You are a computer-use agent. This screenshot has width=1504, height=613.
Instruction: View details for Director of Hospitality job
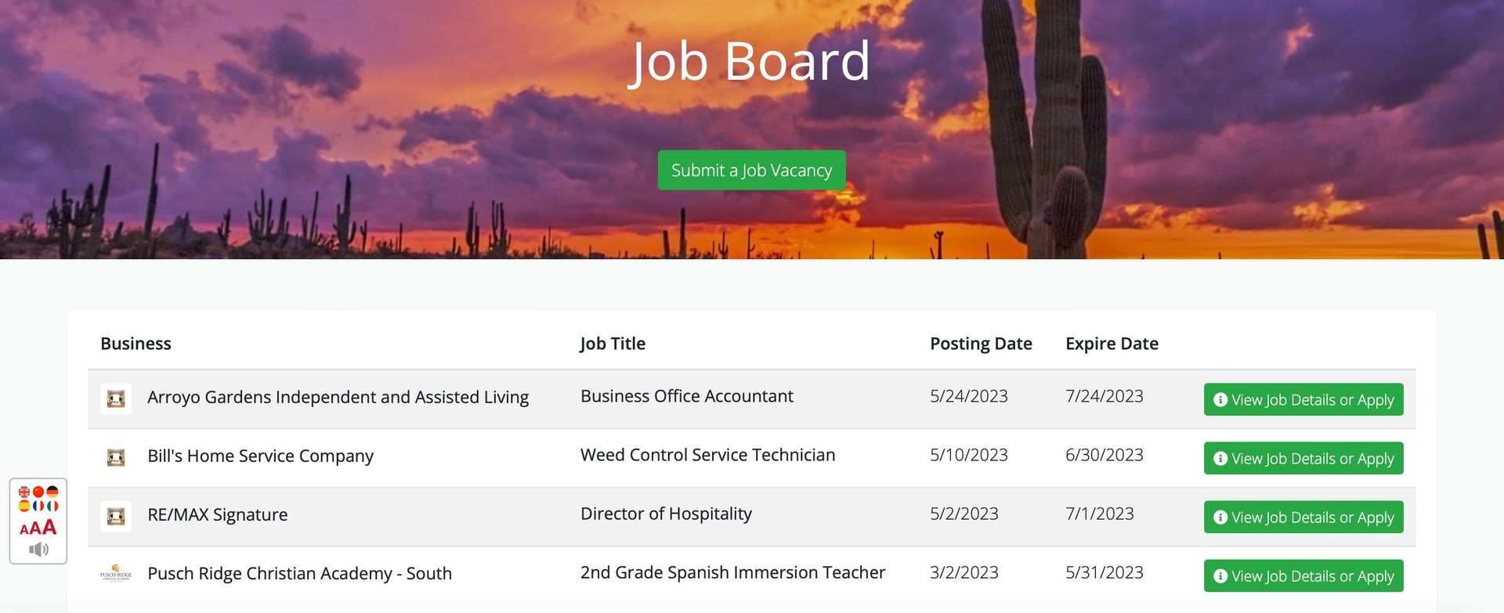pyautogui.click(x=1303, y=517)
